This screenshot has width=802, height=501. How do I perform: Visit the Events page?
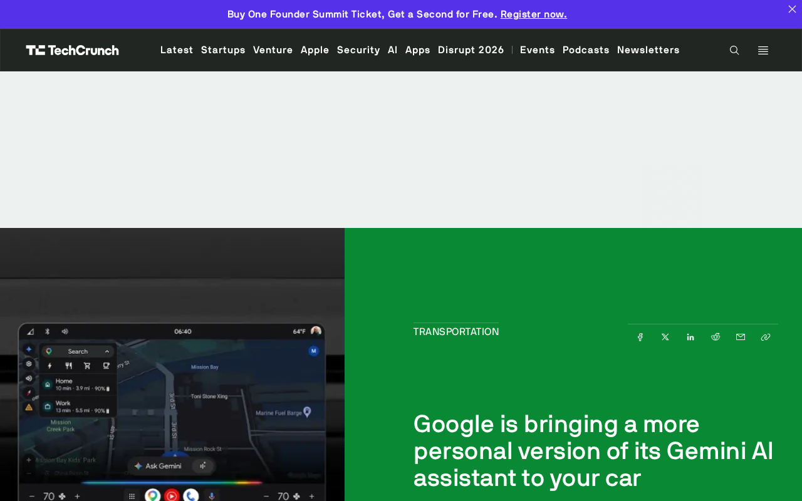[538, 50]
